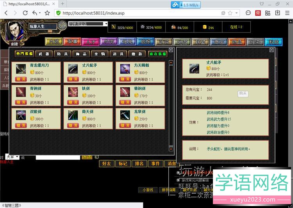This screenshot has height=208, width=293.
Task: Click the 青龙偃月刀 weapon icon
Action: [x=21, y=69]
